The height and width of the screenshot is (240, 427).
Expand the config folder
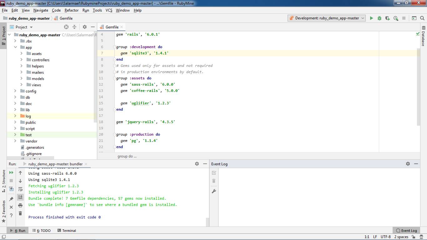(15, 91)
